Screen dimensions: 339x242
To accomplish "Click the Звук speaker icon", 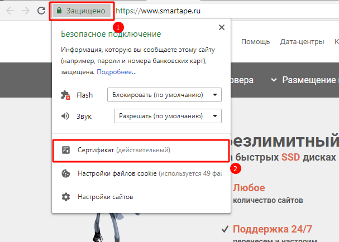I will 66,116.
